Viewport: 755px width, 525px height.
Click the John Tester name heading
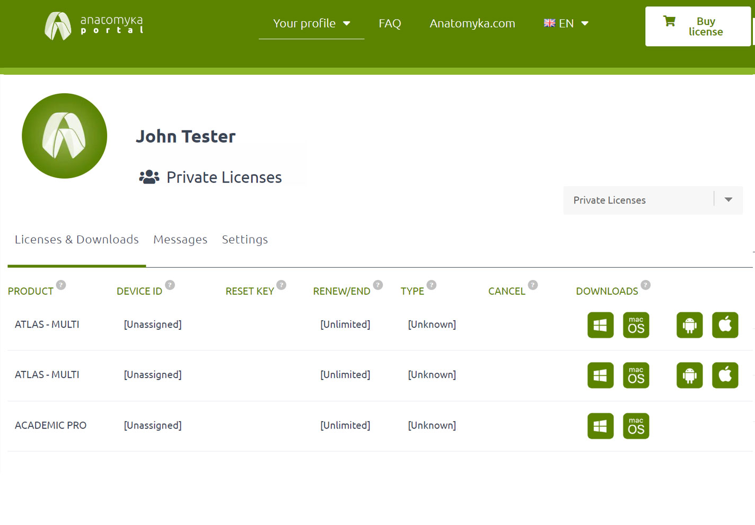pos(186,136)
